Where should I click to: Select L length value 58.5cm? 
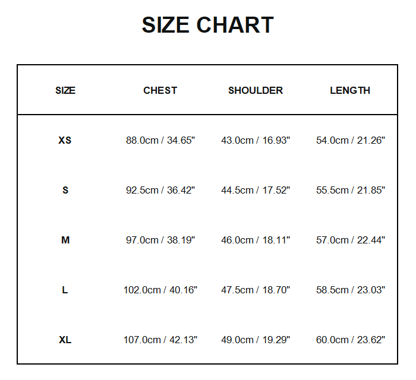(351, 290)
